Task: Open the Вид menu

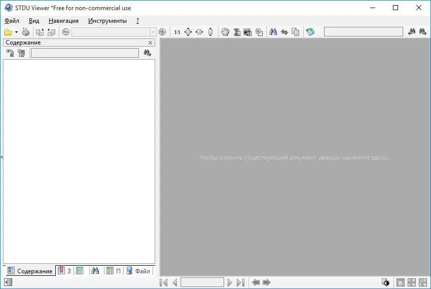Action: tap(34, 21)
